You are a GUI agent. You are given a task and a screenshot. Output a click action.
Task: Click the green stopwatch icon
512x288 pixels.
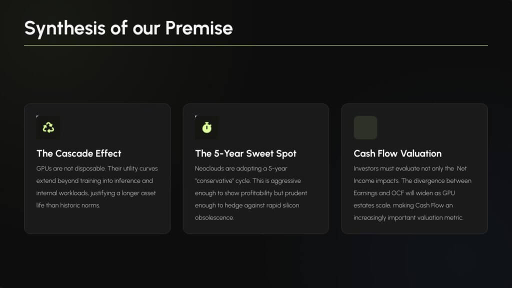(x=206, y=128)
